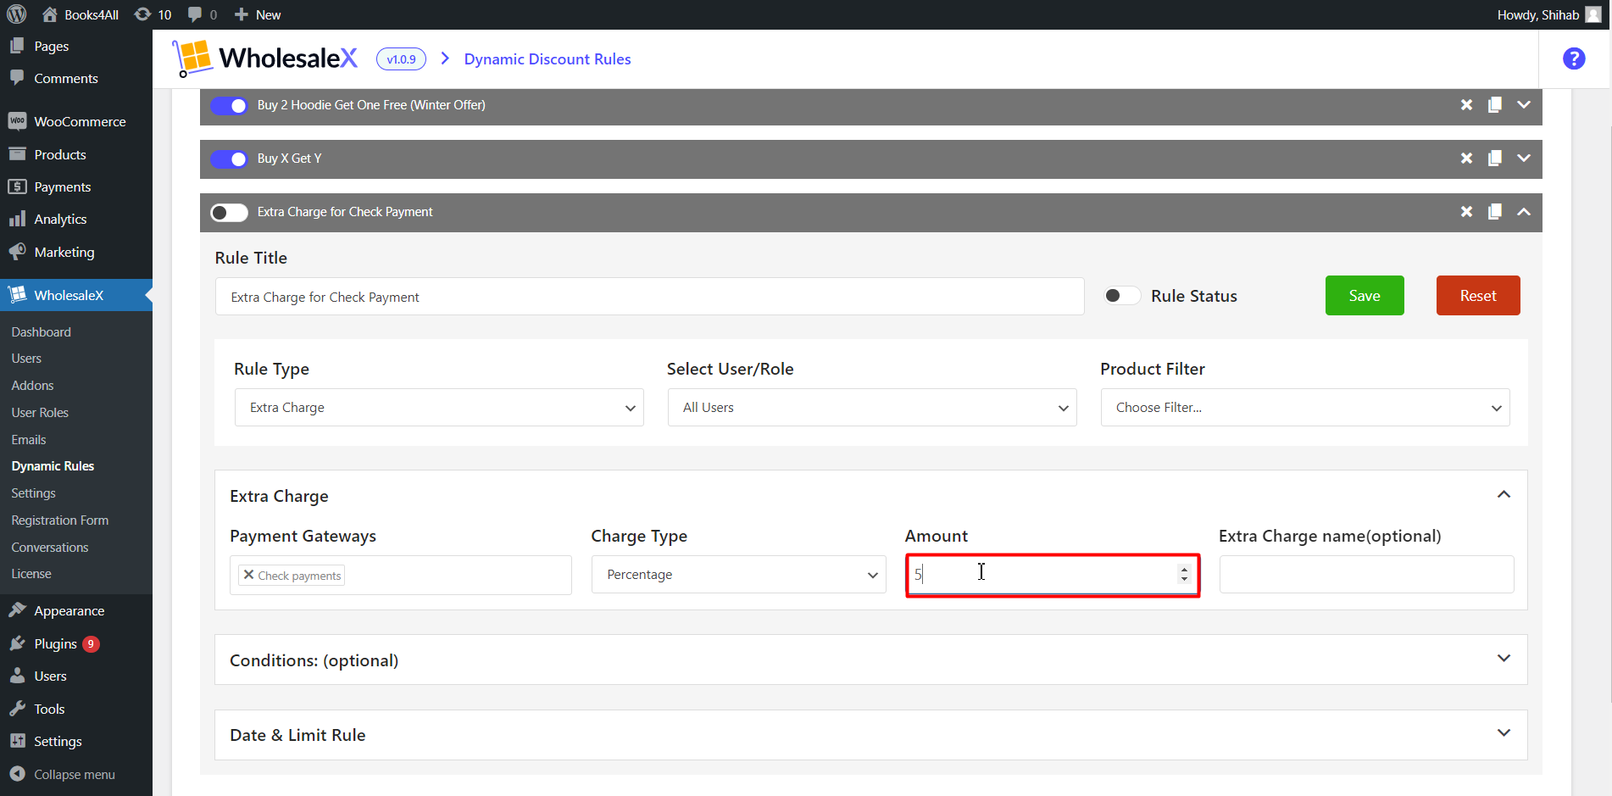1612x796 pixels.
Task: Expand the Conditions (optional) section
Action: (x=1504, y=659)
